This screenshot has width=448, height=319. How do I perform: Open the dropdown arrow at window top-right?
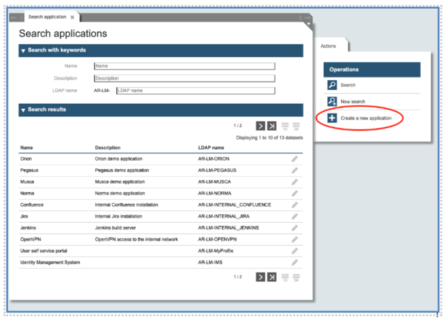tap(309, 24)
